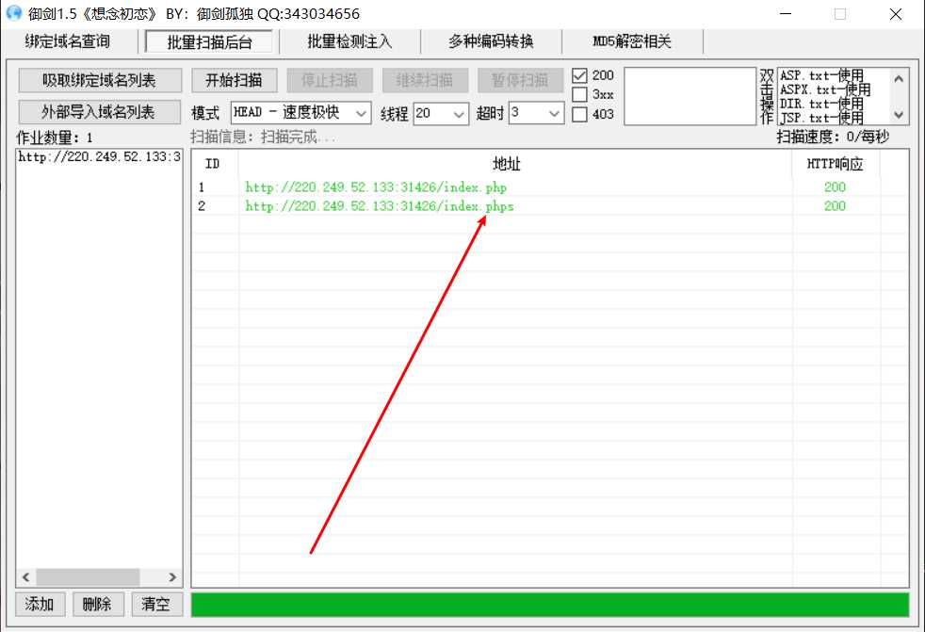Select the URL in the job list
The image size is (925, 632).
(99, 156)
